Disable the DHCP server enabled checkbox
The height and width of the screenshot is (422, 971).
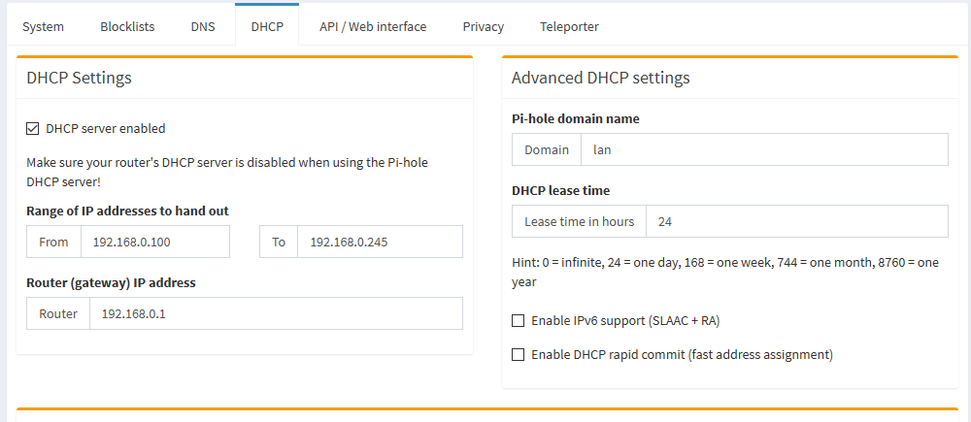pyautogui.click(x=33, y=128)
